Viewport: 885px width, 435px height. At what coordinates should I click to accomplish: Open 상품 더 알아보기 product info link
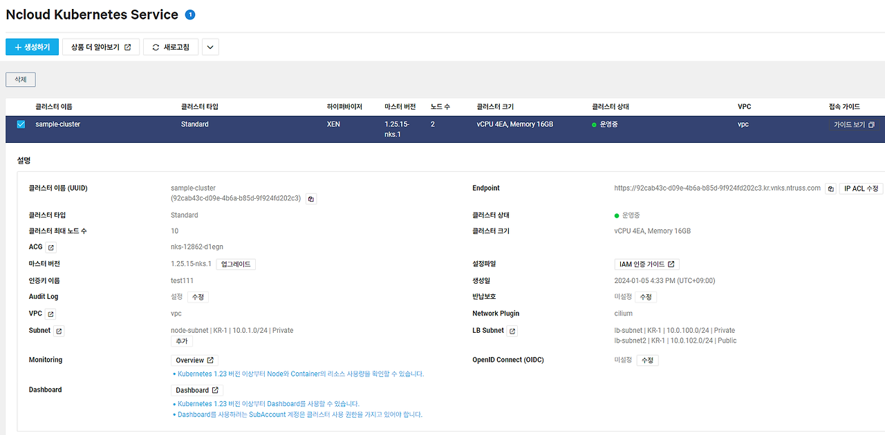point(101,47)
